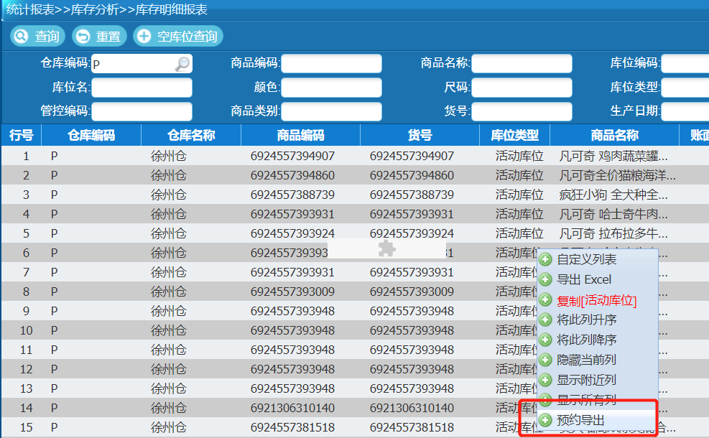Click the 查询 search button
Image resolution: width=709 pixels, height=438 pixels.
coord(37,36)
